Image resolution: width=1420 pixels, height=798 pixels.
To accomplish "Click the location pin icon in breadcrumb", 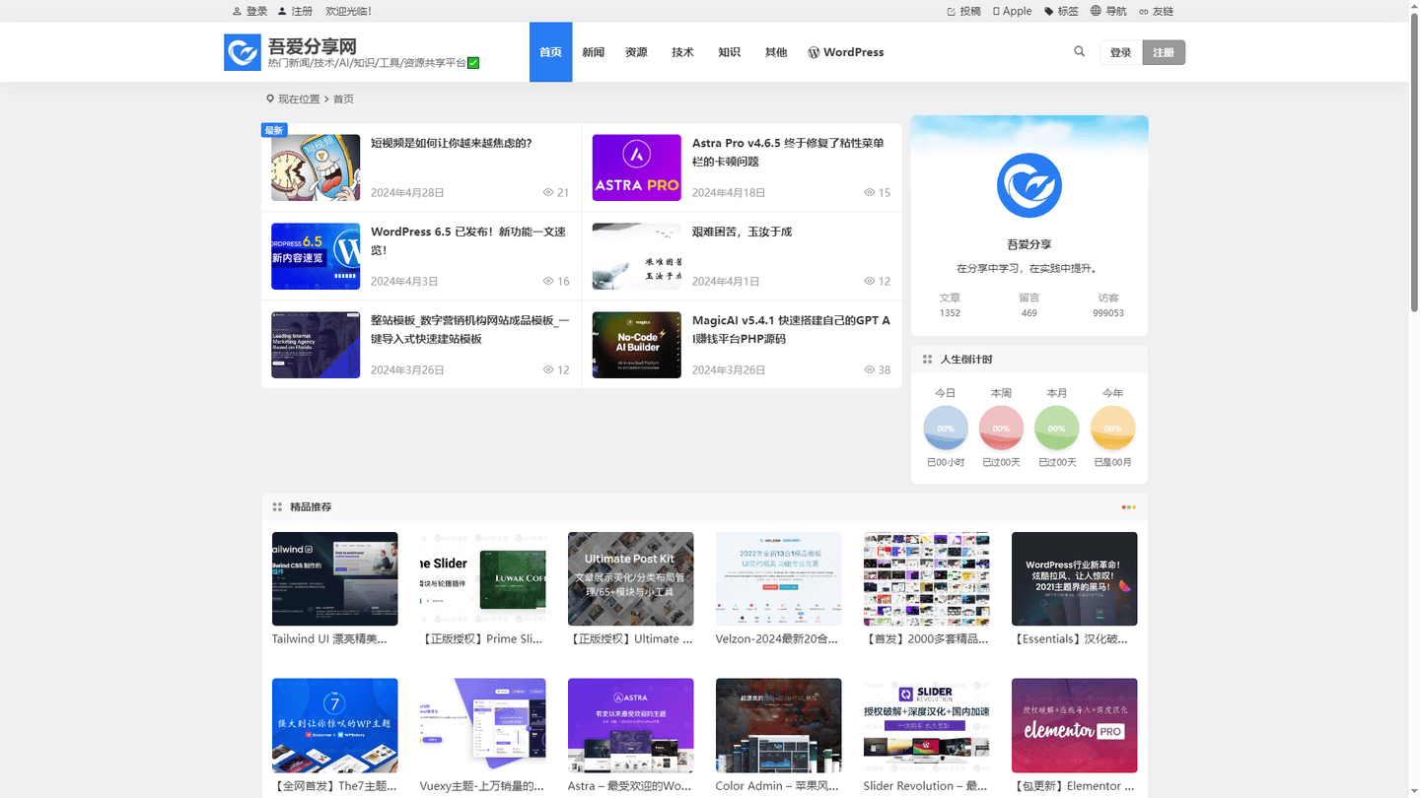I will (270, 99).
